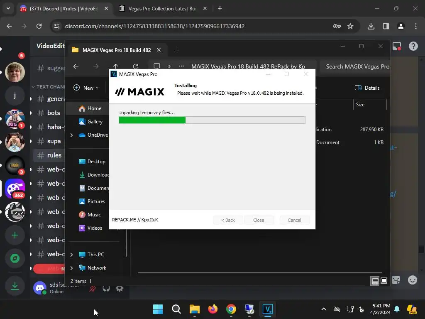Open Pictures folder in Explorer sidebar

(x=92, y=201)
